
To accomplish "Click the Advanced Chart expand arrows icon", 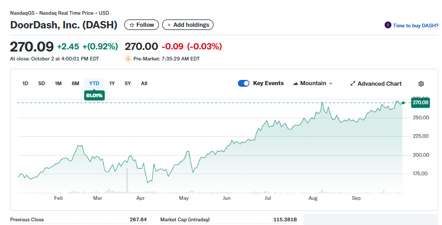I will tap(353, 84).
